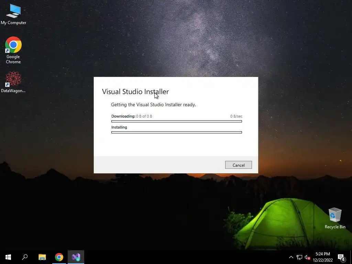Select the Google Chrome desktop shortcut
352x264 pixels.
point(13,50)
